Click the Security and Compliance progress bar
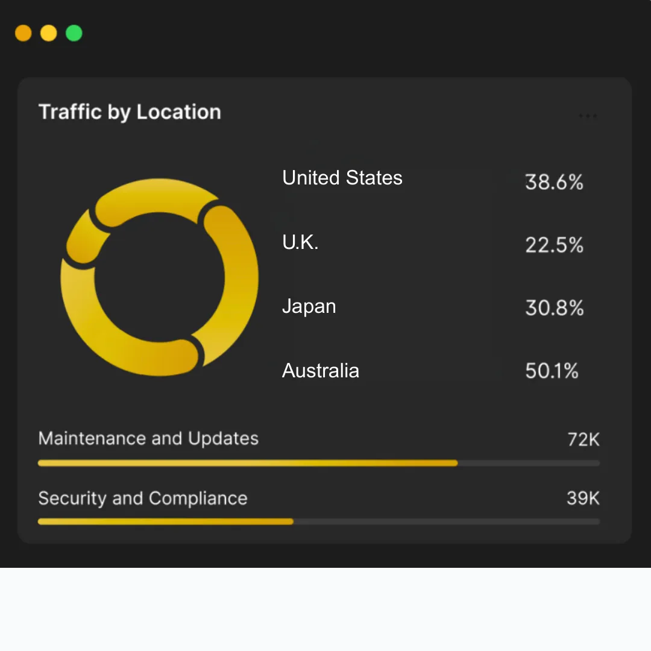The height and width of the screenshot is (651, 651). click(x=319, y=521)
